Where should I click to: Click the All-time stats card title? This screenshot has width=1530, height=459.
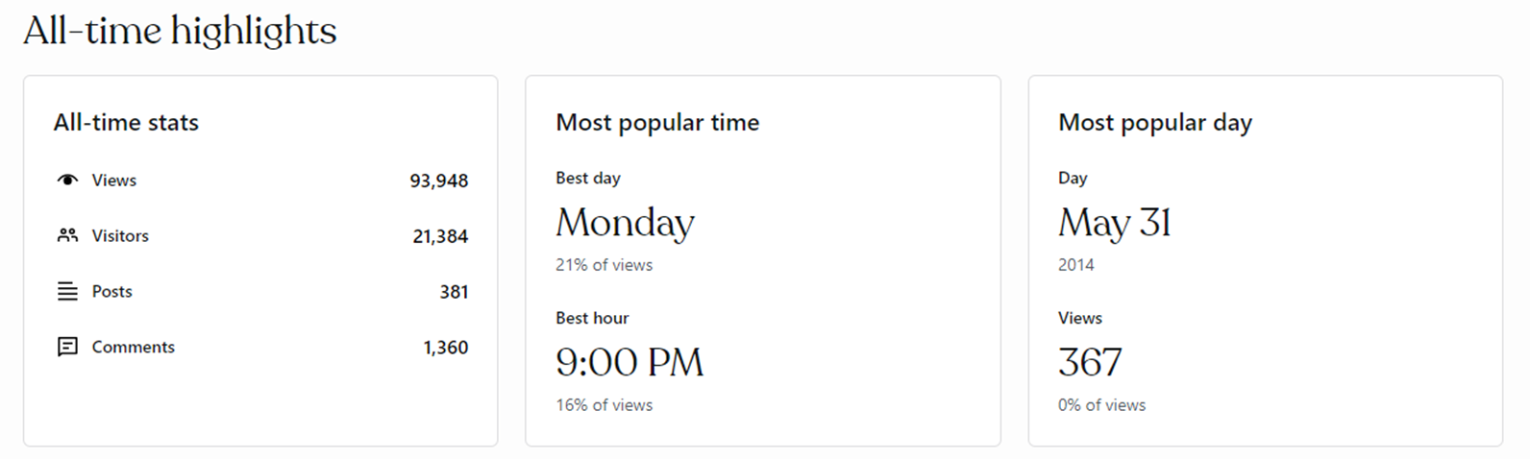tap(126, 122)
